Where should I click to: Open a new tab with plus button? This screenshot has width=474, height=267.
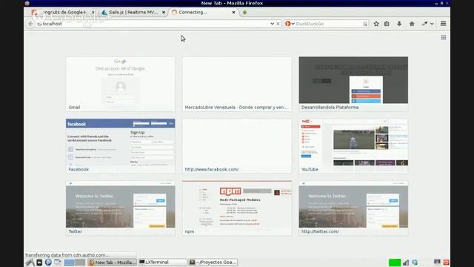pos(244,13)
